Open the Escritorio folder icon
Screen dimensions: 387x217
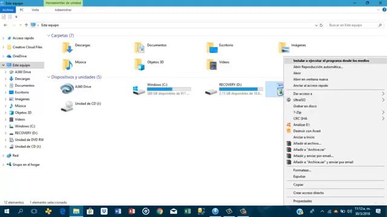point(212,48)
